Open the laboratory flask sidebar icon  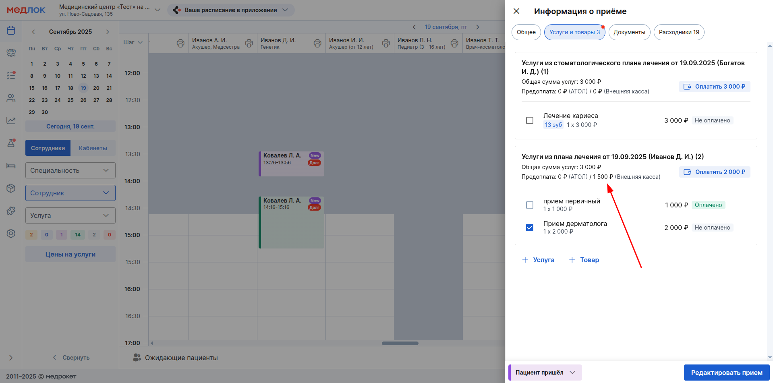pos(11,143)
